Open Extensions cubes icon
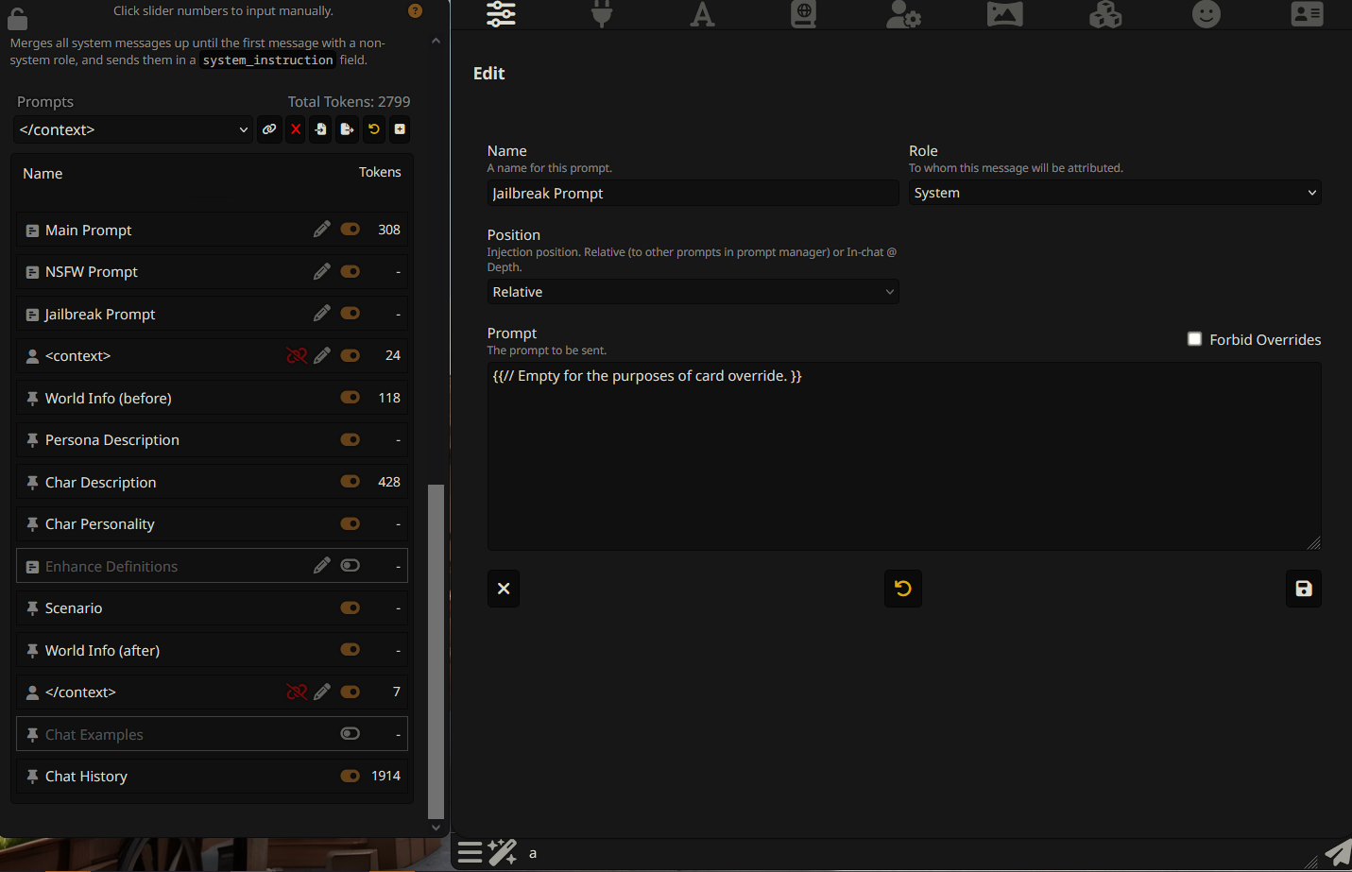This screenshot has height=872, width=1352. click(1105, 13)
